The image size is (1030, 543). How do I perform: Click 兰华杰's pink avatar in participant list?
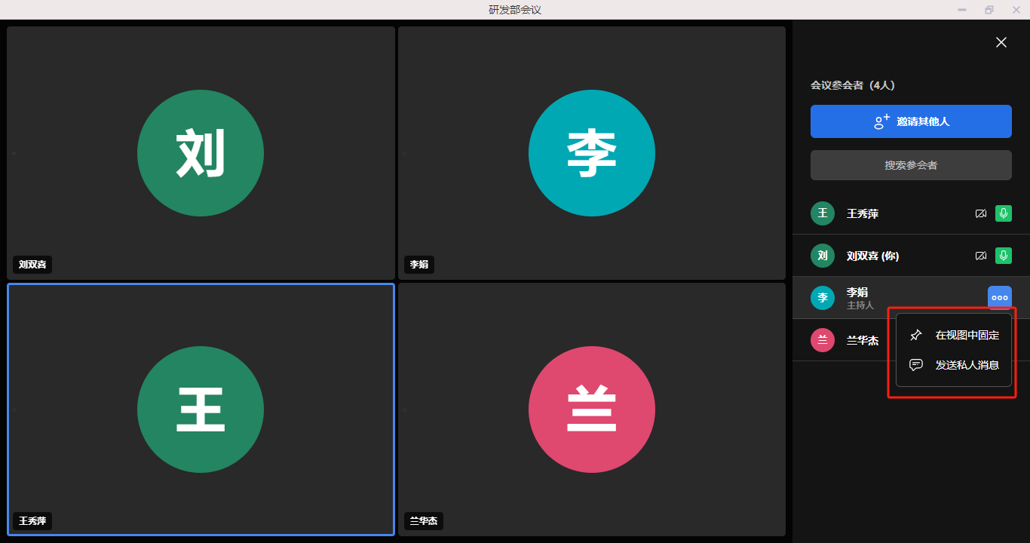click(x=823, y=340)
